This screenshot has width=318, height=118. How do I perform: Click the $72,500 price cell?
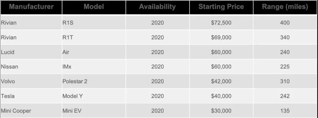pos(221,23)
